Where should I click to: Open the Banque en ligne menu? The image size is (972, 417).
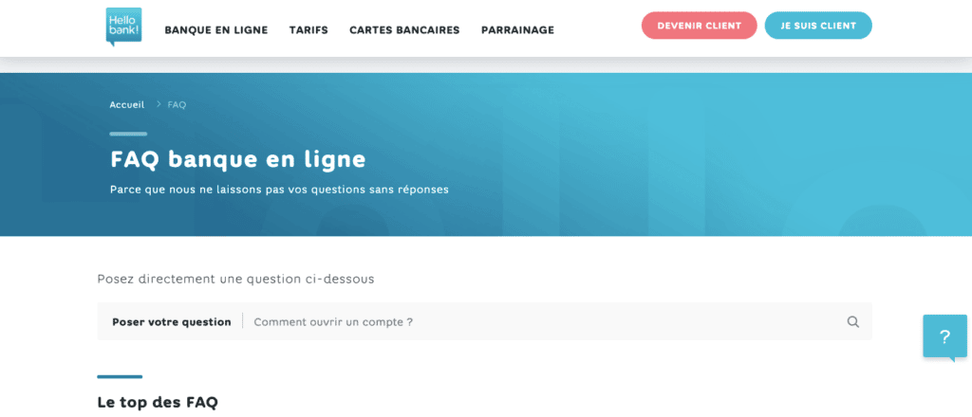click(216, 29)
